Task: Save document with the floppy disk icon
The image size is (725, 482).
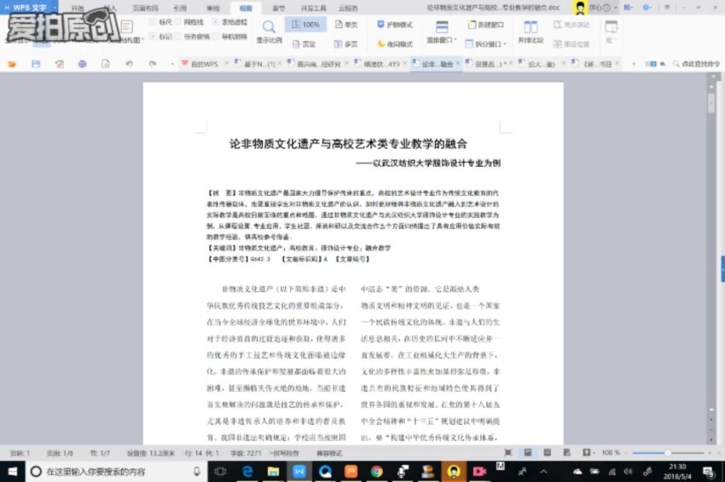Action: click(36, 64)
